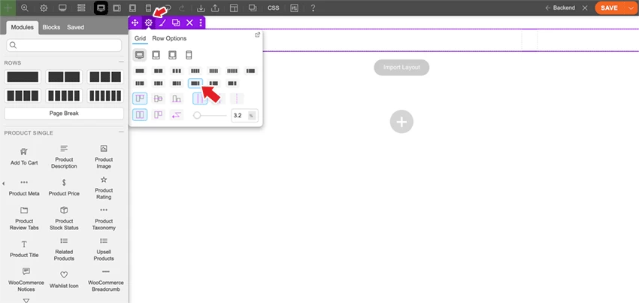The width and height of the screenshot is (639, 303).
Task: Click the brush styling icon on row toolbar
Action: 162,23
